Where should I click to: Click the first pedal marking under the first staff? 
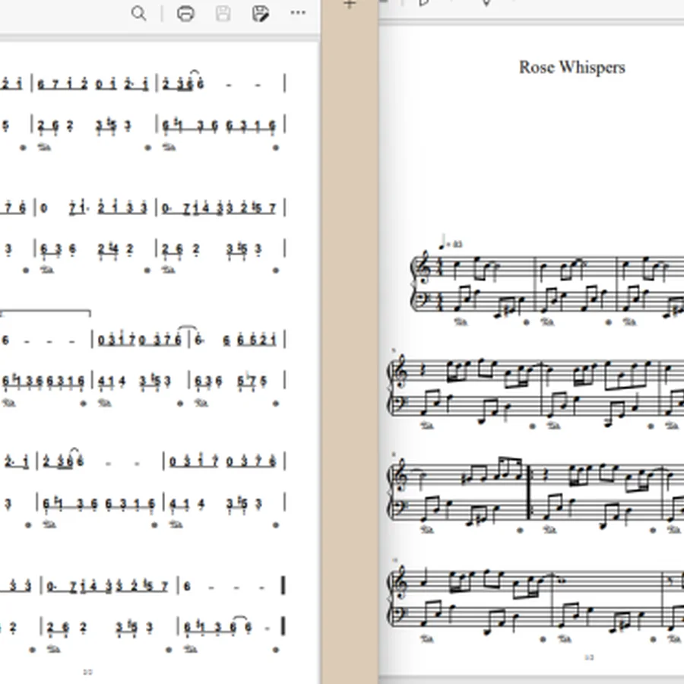[x=461, y=322]
